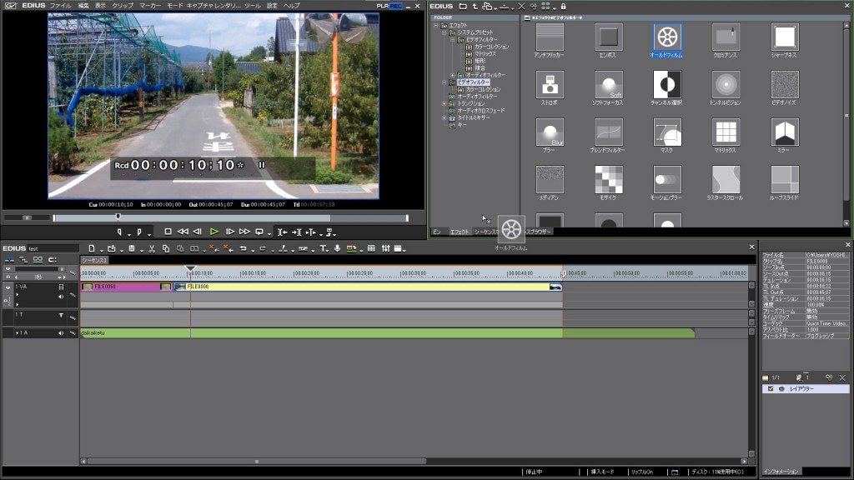Pick the モザイク (Mosaic) effect
854x480 pixels.
(x=608, y=180)
